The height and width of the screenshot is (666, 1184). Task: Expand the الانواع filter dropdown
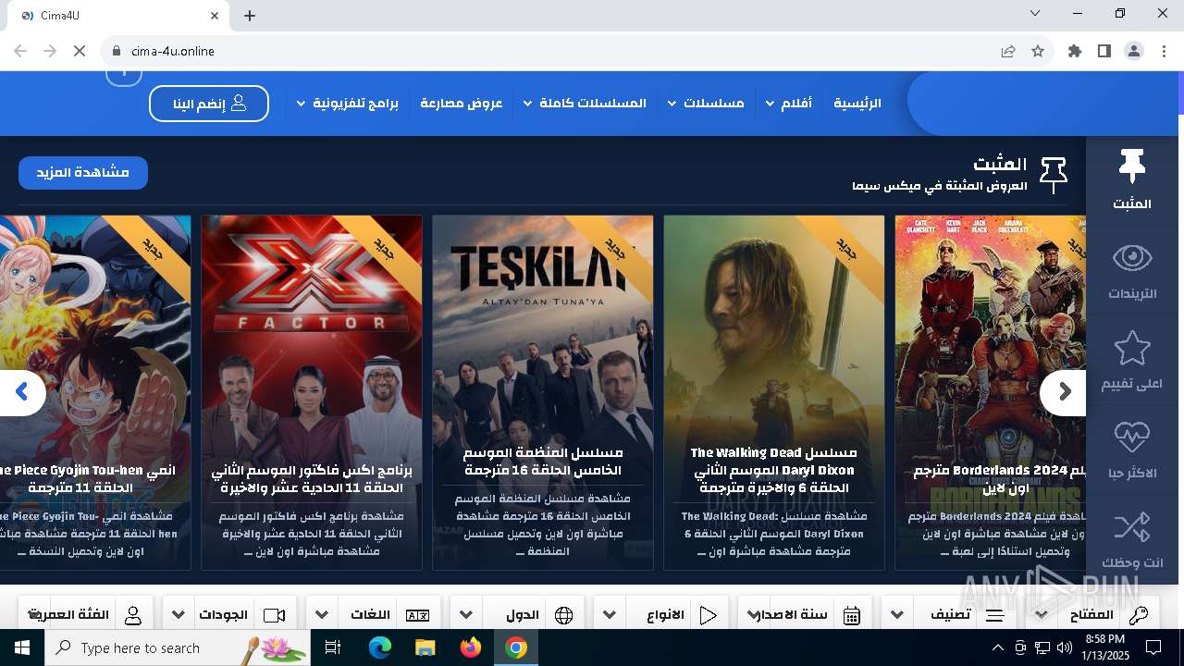click(610, 615)
